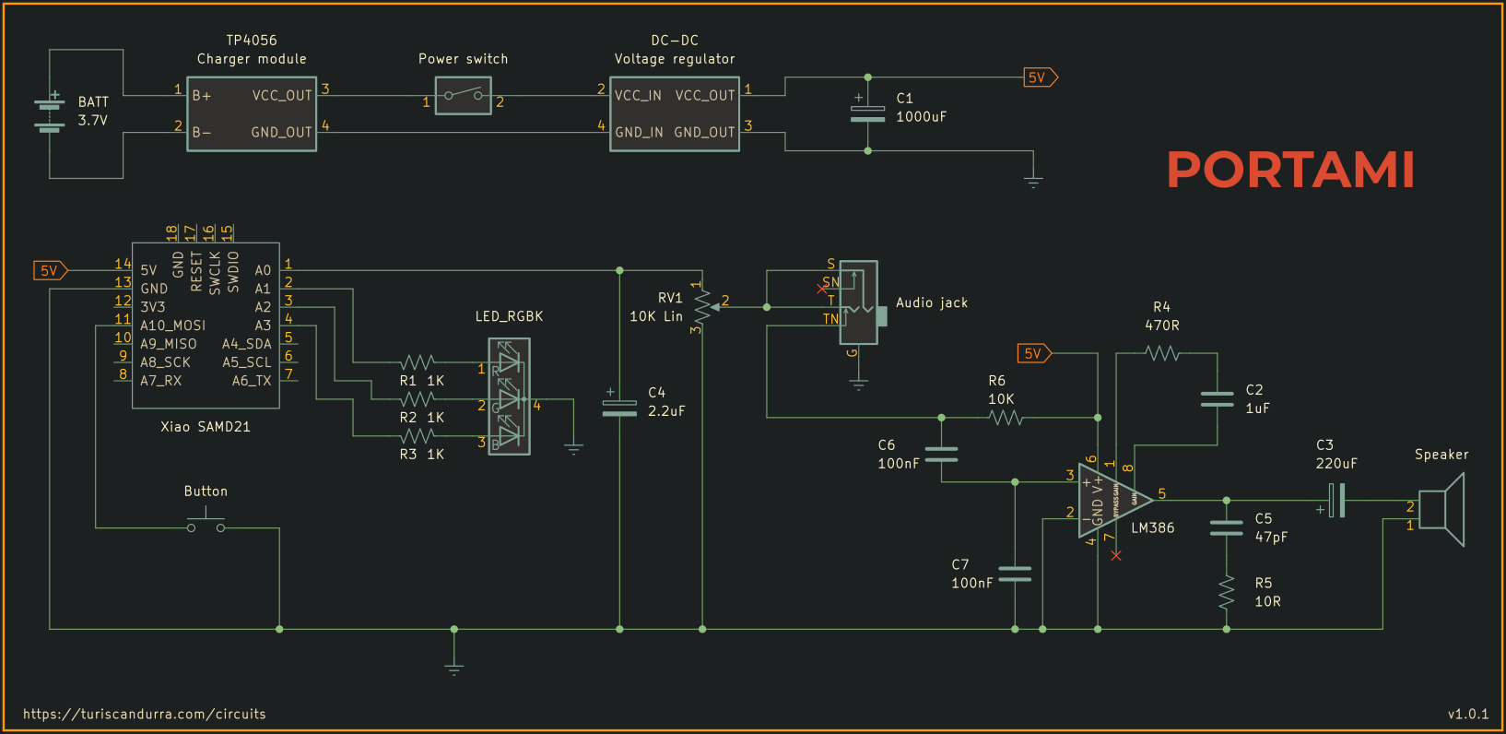Click the v1.0.1 version label

click(1468, 714)
